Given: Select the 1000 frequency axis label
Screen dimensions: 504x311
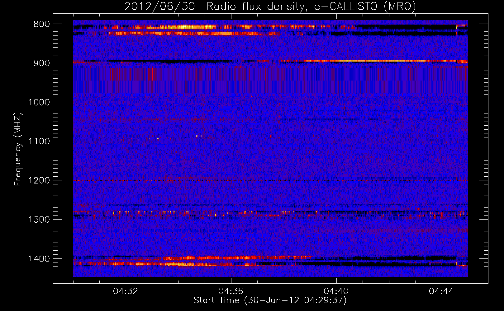Looking at the screenshot, I should coord(39,102).
